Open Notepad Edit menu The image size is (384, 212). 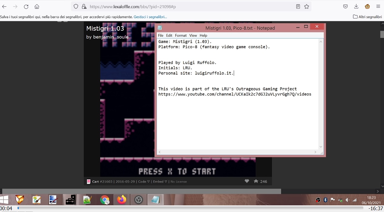coord(169,35)
